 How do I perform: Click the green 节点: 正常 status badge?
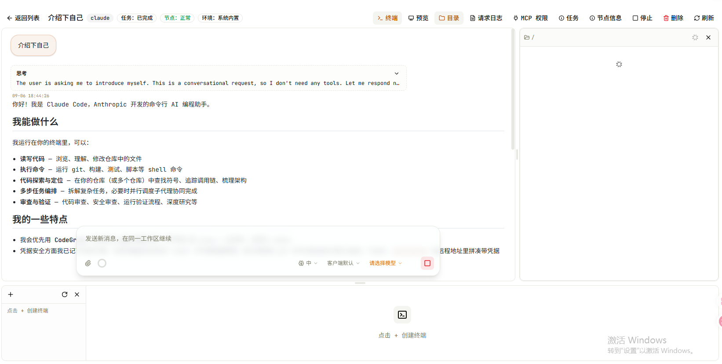coord(177,18)
